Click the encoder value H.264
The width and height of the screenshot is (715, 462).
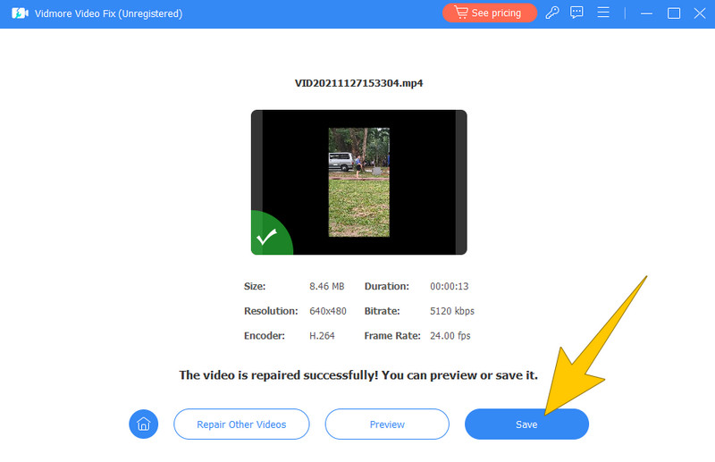pos(322,336)
